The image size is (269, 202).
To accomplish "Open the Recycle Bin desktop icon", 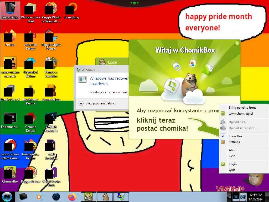I will (x=10, y=11).
